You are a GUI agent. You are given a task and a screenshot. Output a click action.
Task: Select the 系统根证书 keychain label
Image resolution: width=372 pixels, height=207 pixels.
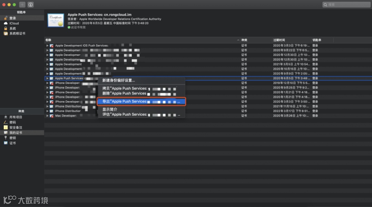(x=17, y=33)
